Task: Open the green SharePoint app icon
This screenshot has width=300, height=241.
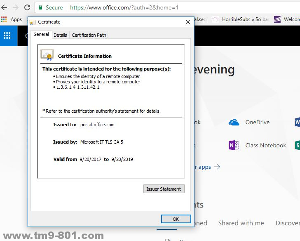Action: 297,145
